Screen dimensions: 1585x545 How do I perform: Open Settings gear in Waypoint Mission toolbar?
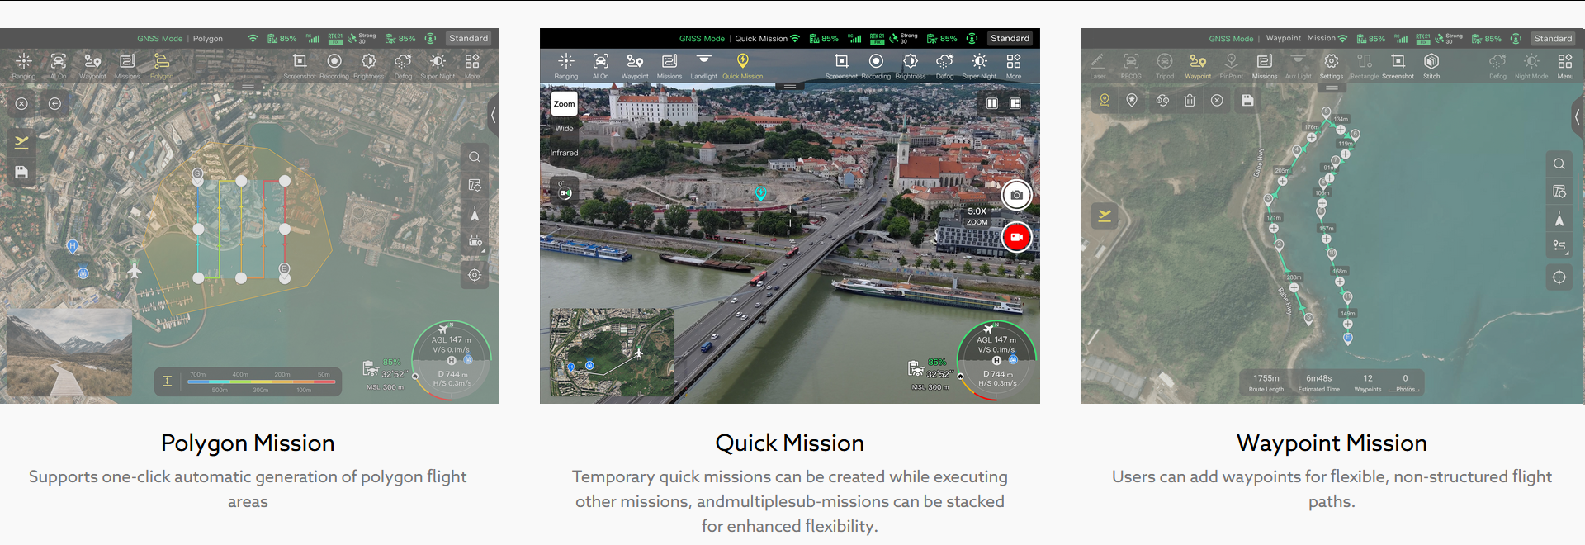coord(1331,64)
